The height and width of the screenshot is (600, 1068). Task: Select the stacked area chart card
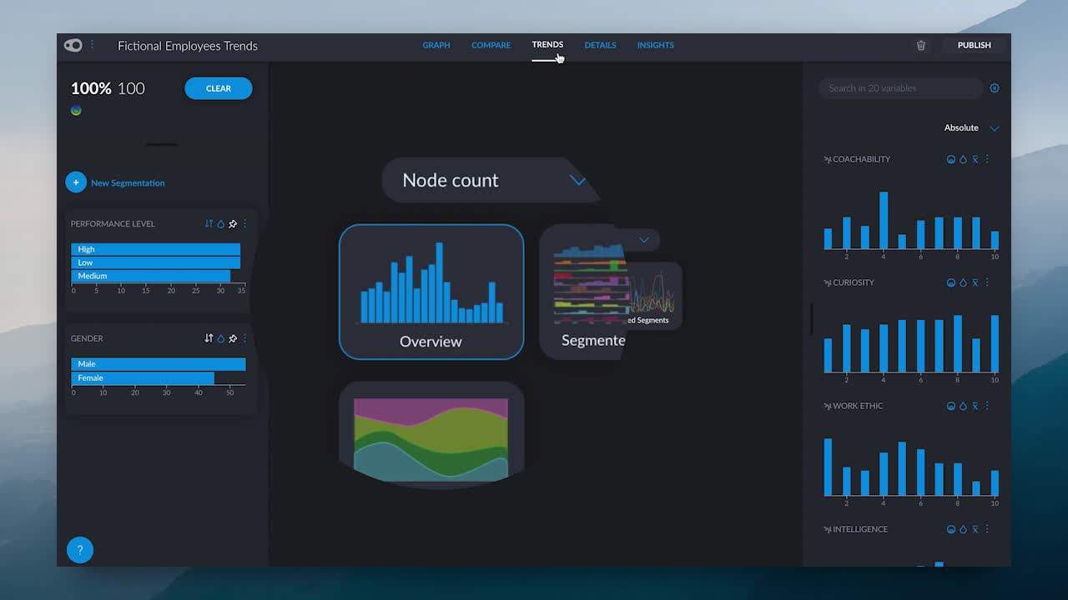[431, 434]
